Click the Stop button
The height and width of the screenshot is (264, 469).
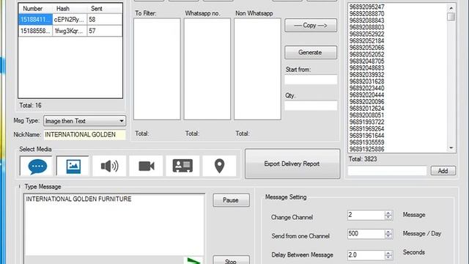pyautogui.click(x=231, y=260)
